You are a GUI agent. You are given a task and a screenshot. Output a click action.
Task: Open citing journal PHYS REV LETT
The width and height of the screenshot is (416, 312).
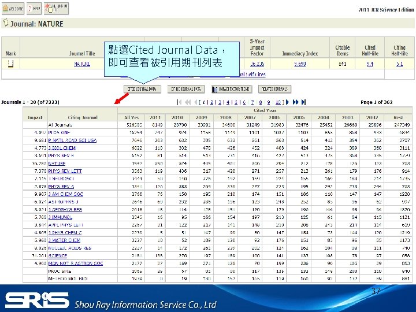coord(65,171)
